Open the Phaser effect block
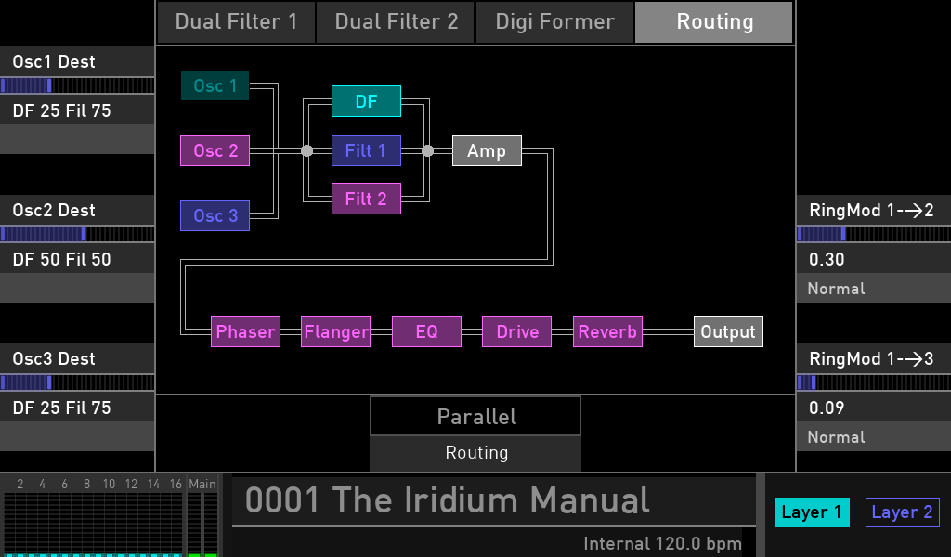Image resolution: width=951 pixels, height=557 pixels. click(x=245, y=331)
